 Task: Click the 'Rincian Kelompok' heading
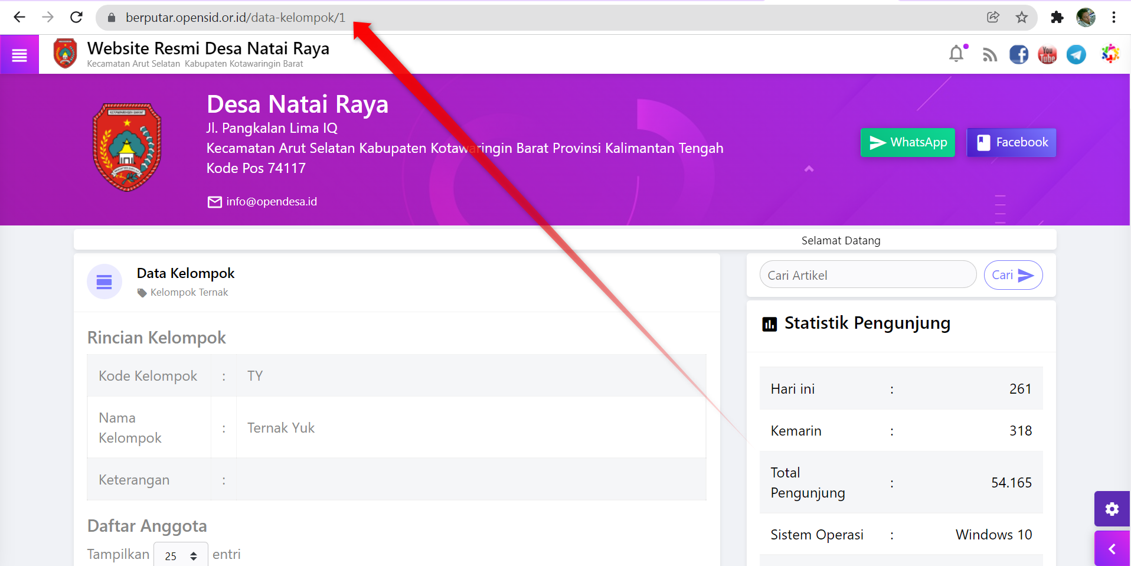tap(156, 338)
